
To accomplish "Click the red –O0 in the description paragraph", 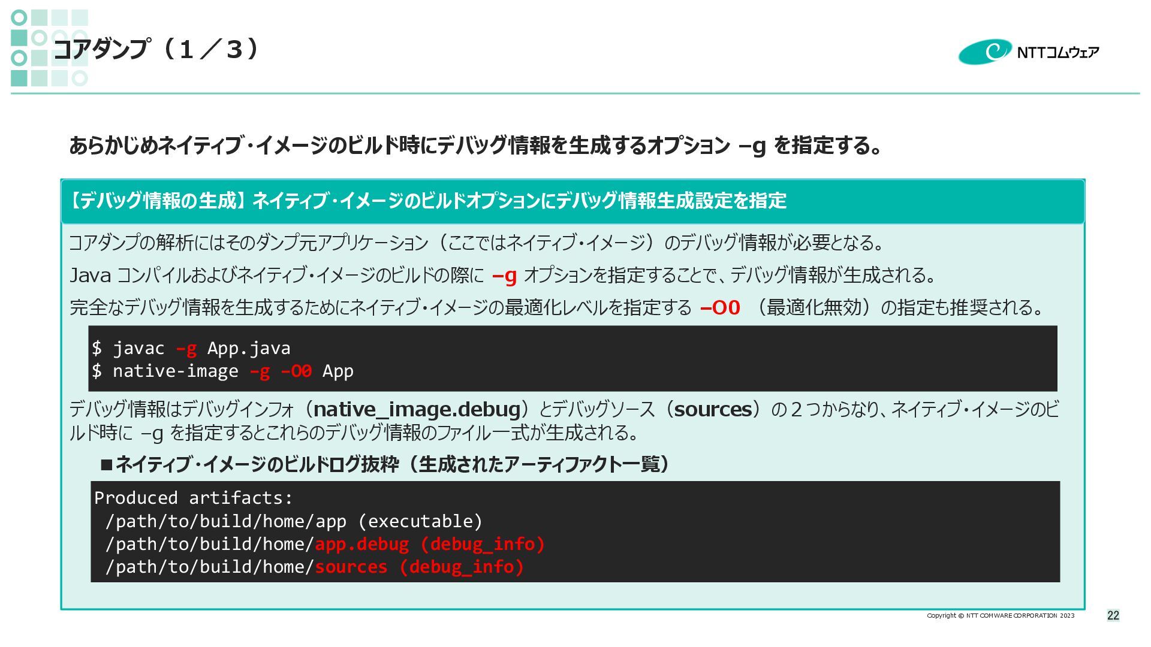I will [720, 308].
